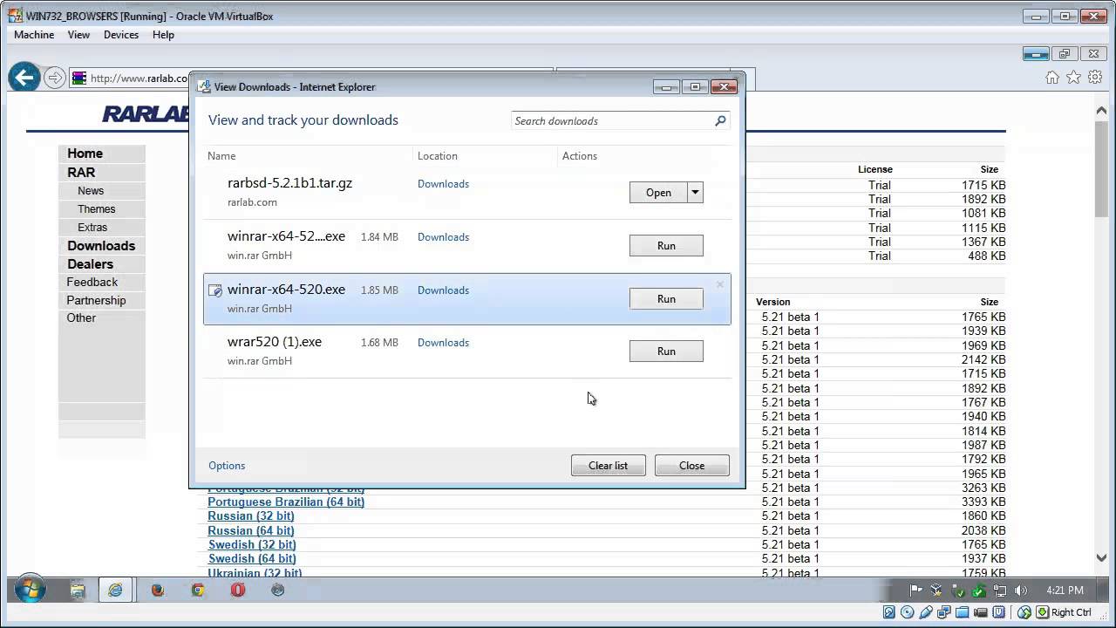The width and height of the screenshot is (1116, 628).
Task: Click the green-arrow host key indicator
Action: (1042, 612)
